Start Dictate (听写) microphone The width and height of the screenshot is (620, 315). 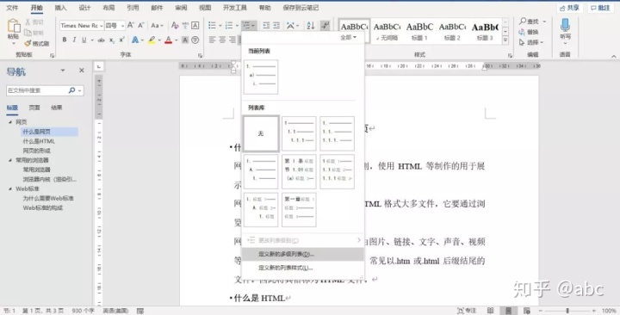pyautogui.click(x=565, y=25)
